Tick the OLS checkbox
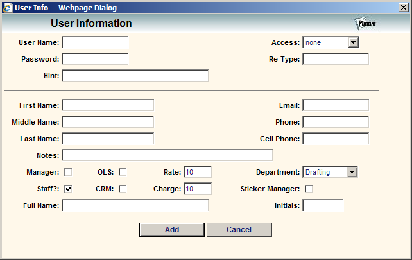 123,172
